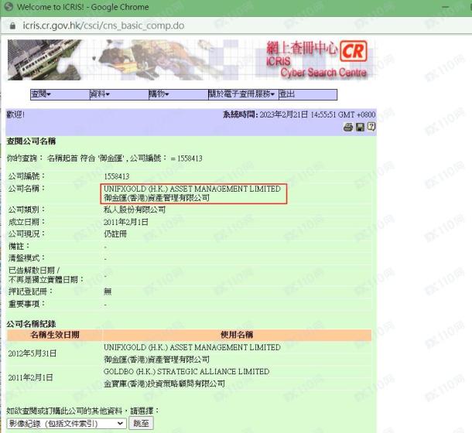Open the 資料 menu

tap(119, 94)
